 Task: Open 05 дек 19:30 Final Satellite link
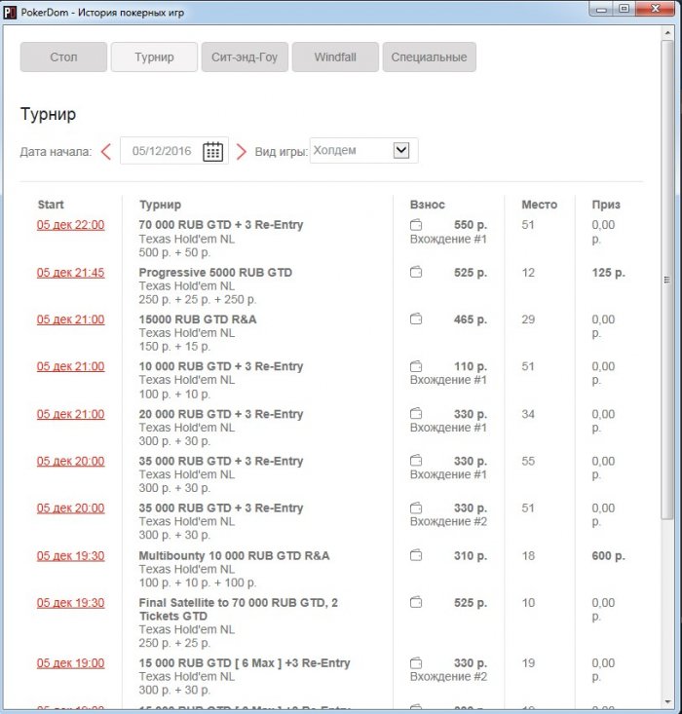click(70, 602)
